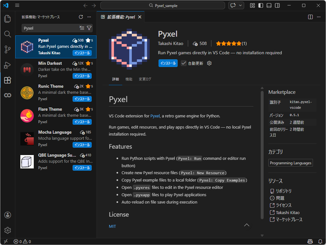Switch to the 機能 tab of Pyxel details
This screenshot has height=245, width=326.
click(x=129, y=79)
